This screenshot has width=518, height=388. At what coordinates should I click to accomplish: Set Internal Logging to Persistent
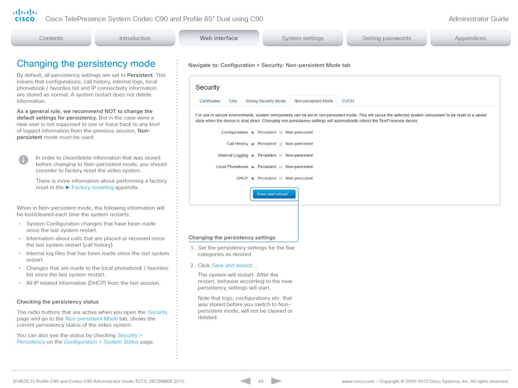point(252,156)
